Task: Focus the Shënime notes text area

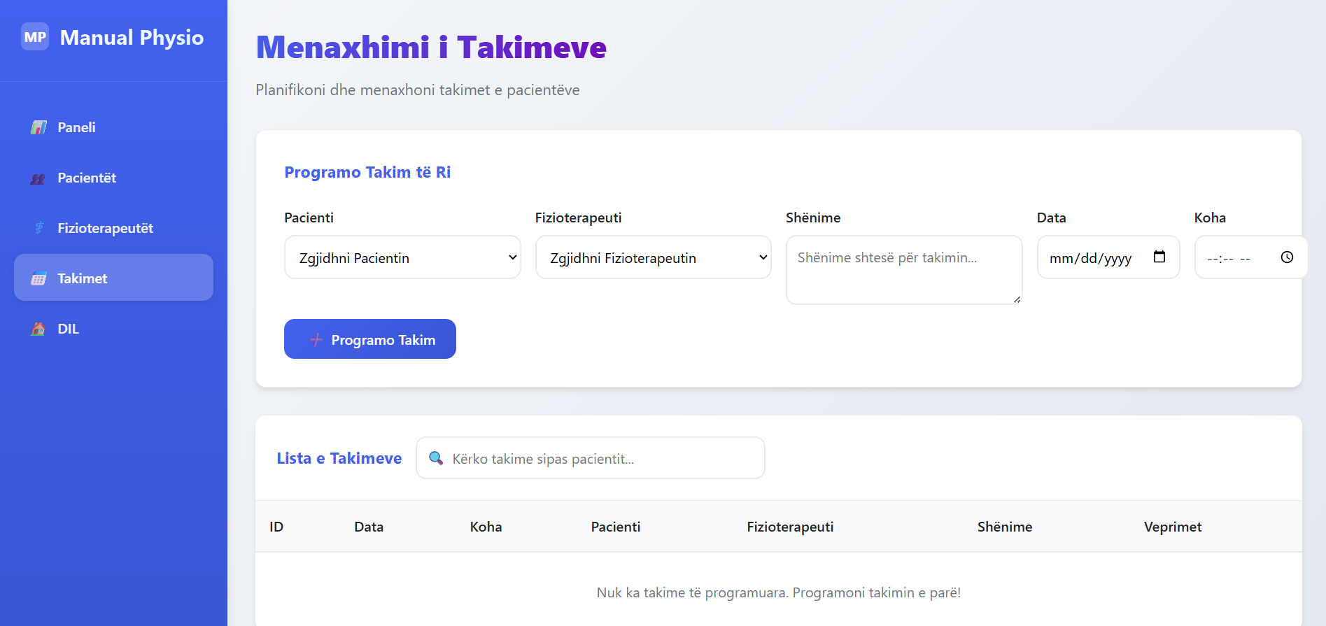Action: [x=903, y=269]
